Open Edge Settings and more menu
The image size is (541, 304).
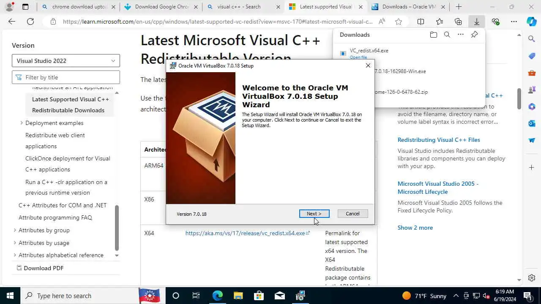(514, 22)
